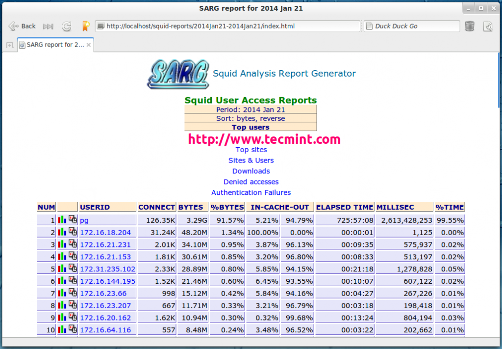Select the SARG report browser tab
Viewport: 502px width, 349px height.
pyautogui.click(x=51, y=44)
